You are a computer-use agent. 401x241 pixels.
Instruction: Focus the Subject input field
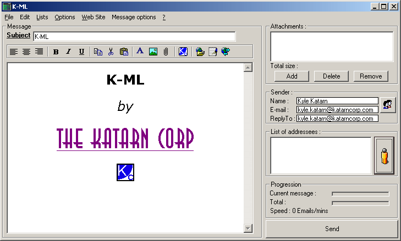[x=134, y=37]
